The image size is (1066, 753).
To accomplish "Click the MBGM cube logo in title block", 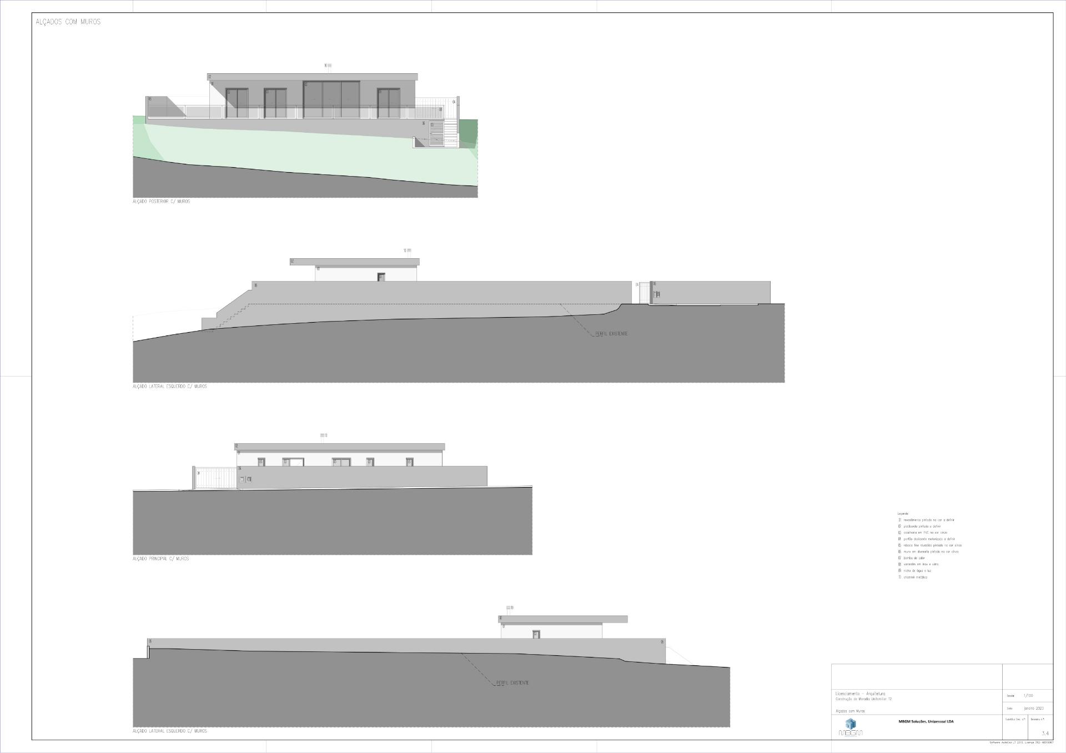I will pos(850,724).
